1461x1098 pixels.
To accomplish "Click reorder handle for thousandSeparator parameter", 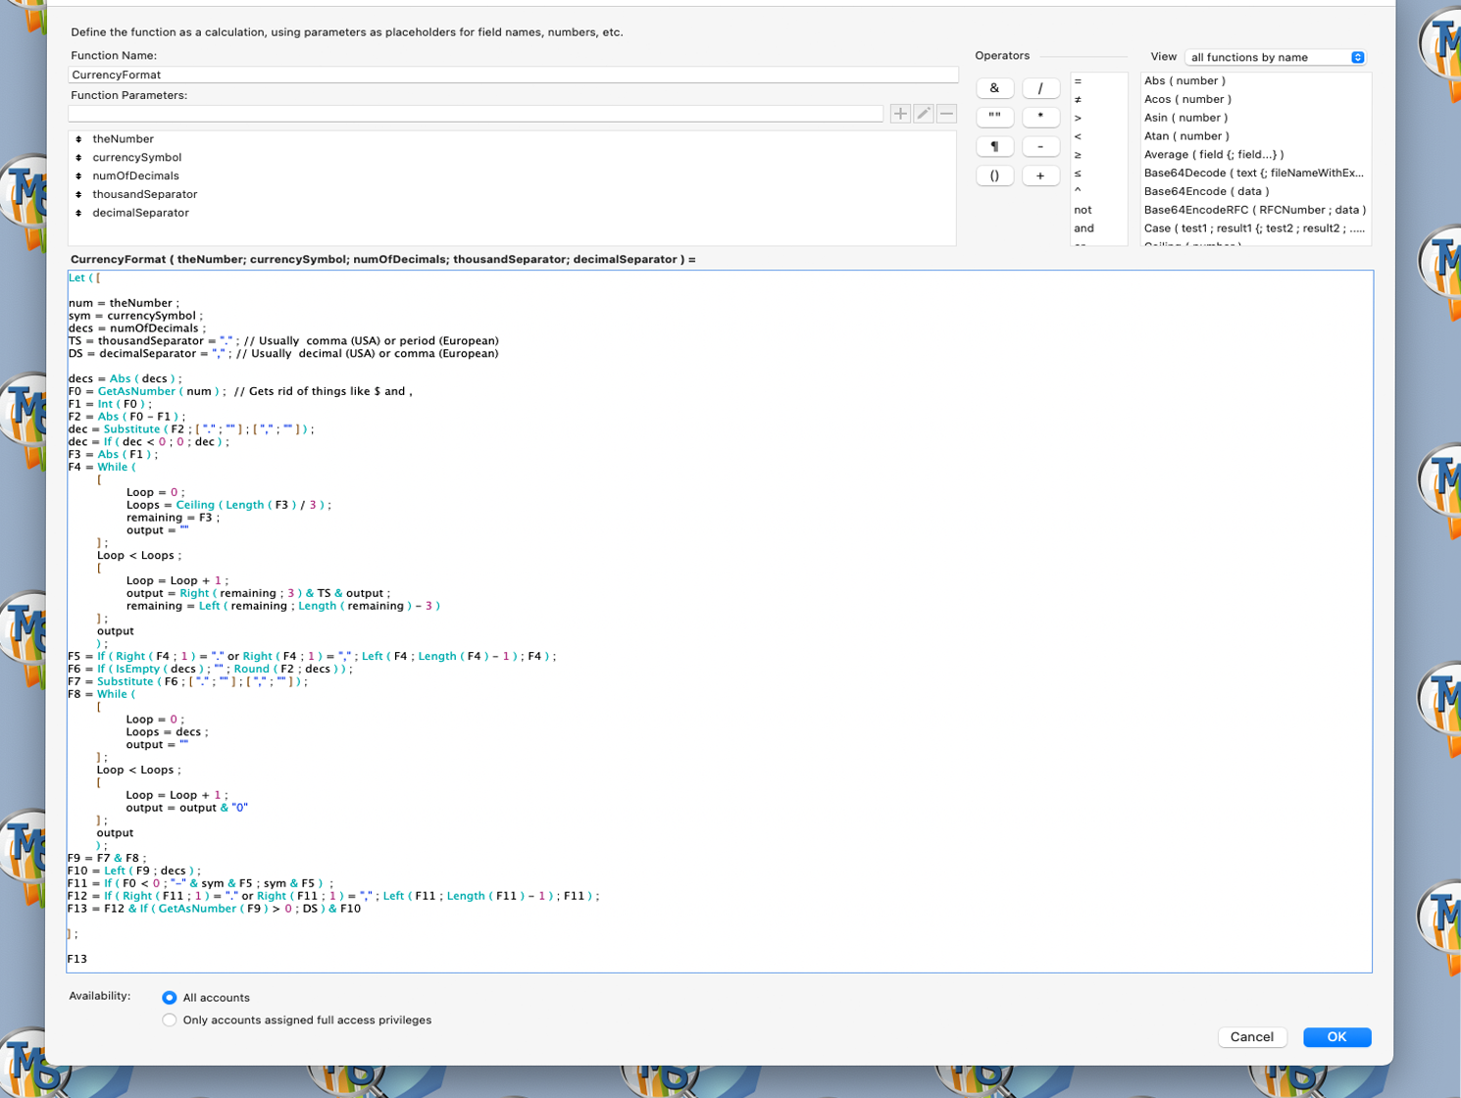I will 79,194.
